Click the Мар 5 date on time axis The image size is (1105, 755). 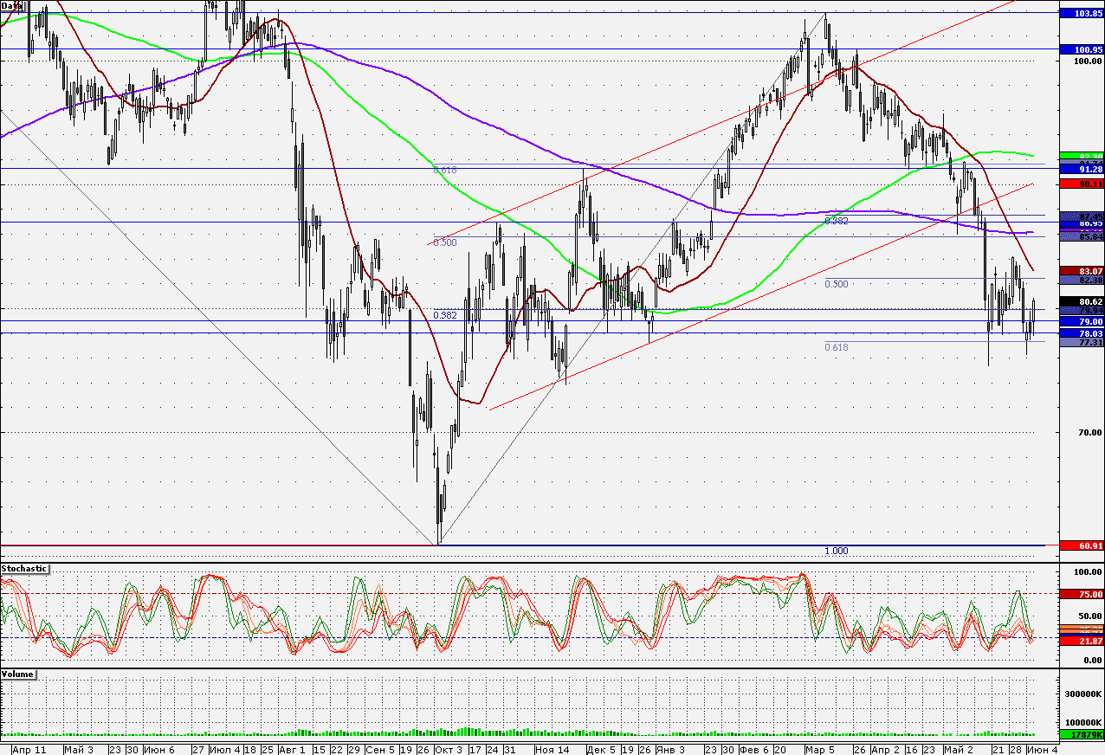pos(819,749)
